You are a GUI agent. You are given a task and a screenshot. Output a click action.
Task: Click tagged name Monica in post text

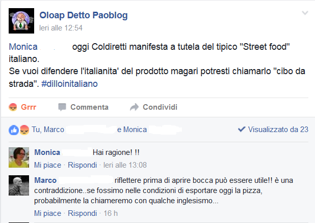[23, 47]
